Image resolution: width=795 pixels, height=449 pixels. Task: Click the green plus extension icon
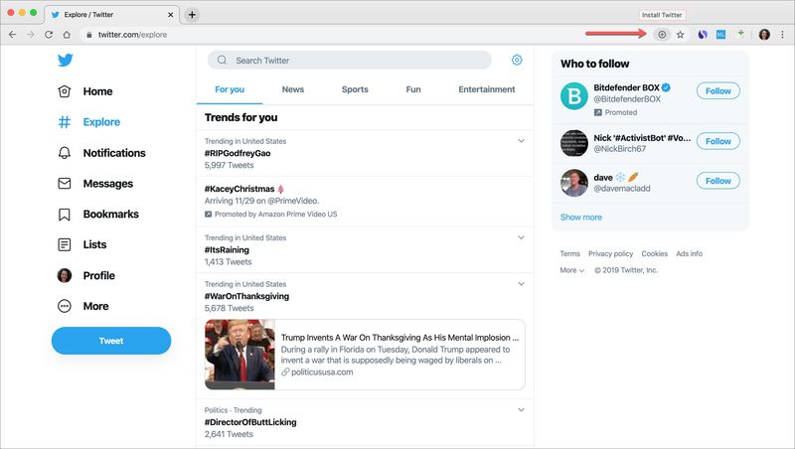740,34
